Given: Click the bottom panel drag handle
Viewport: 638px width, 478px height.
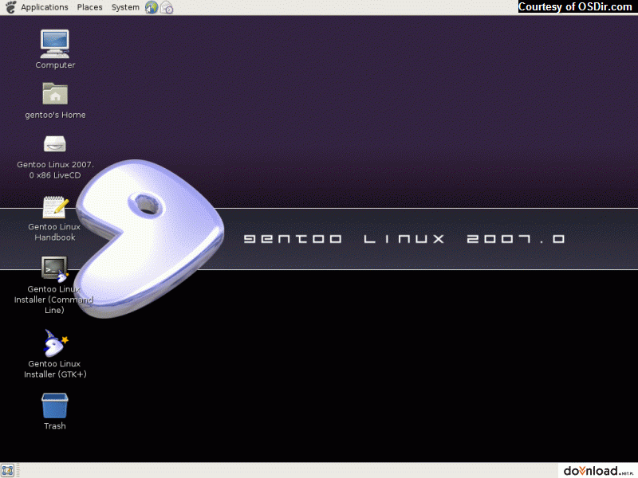Looking at the screenshot, I should (x=18, y=471).
